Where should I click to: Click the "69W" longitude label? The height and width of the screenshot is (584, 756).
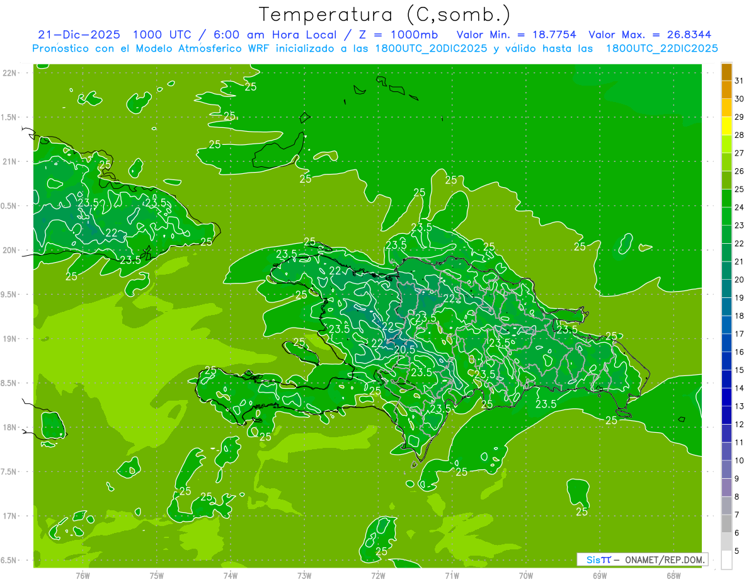click(600, 575)
